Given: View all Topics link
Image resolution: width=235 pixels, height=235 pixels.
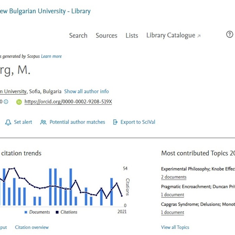Looking at the screenshot, I should pos(175,227).
